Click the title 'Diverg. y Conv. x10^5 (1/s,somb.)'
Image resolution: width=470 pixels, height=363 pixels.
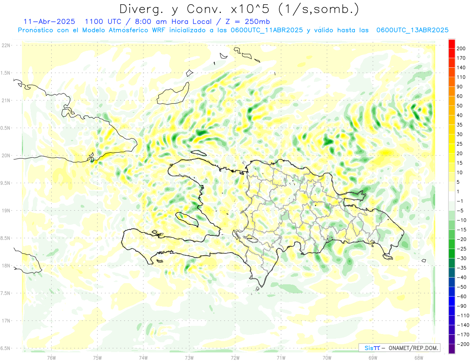pos(239,9)
